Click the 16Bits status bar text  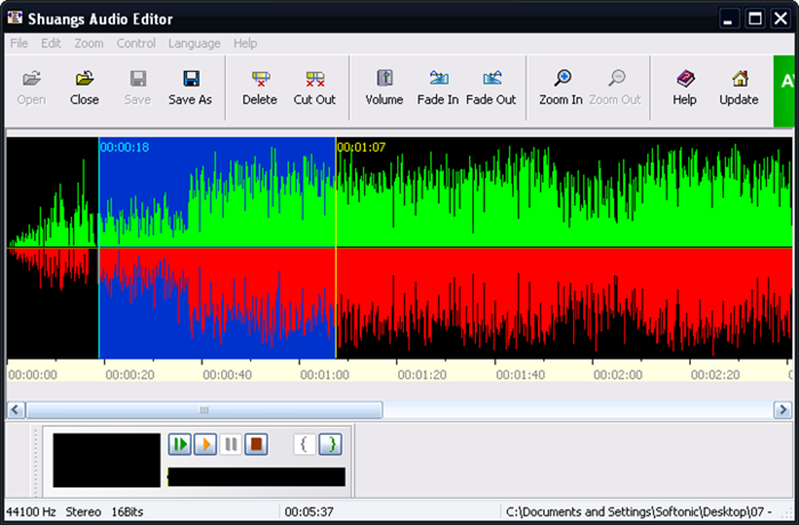[128, 512]
